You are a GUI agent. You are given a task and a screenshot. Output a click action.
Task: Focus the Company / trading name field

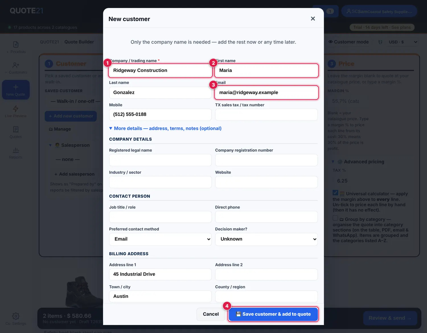coord(160,70)
